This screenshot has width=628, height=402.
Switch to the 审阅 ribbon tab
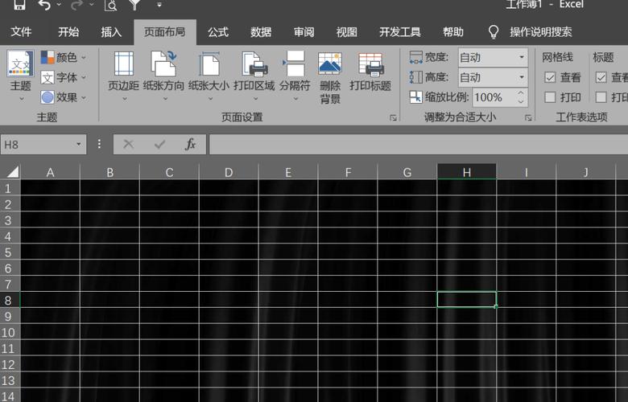click(304, 32)
